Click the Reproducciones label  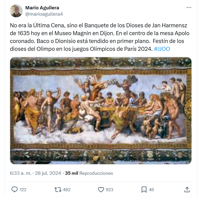(96, 173)
